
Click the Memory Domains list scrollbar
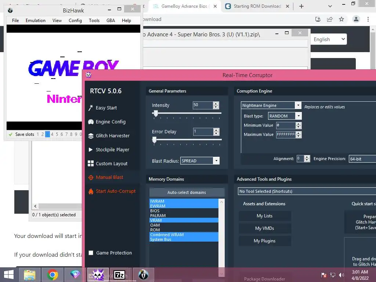click(221, 238)
